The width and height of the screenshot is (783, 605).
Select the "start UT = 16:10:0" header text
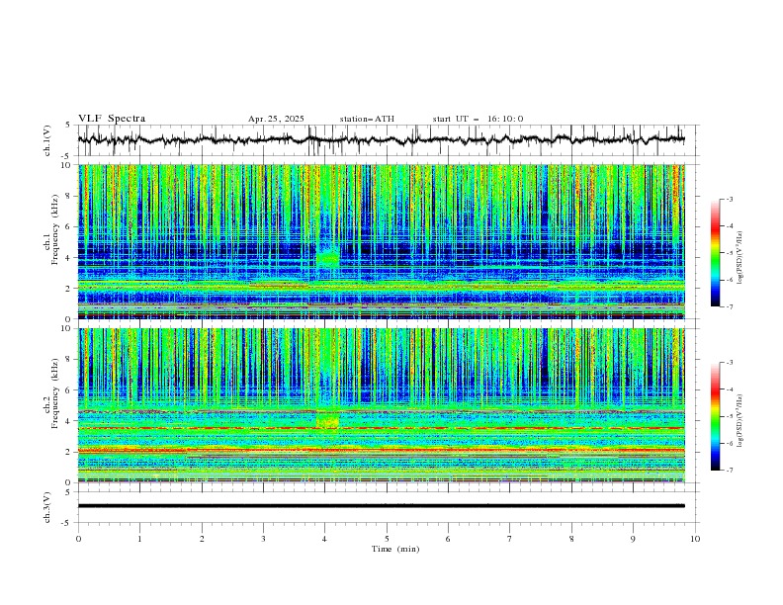(478, 119)
